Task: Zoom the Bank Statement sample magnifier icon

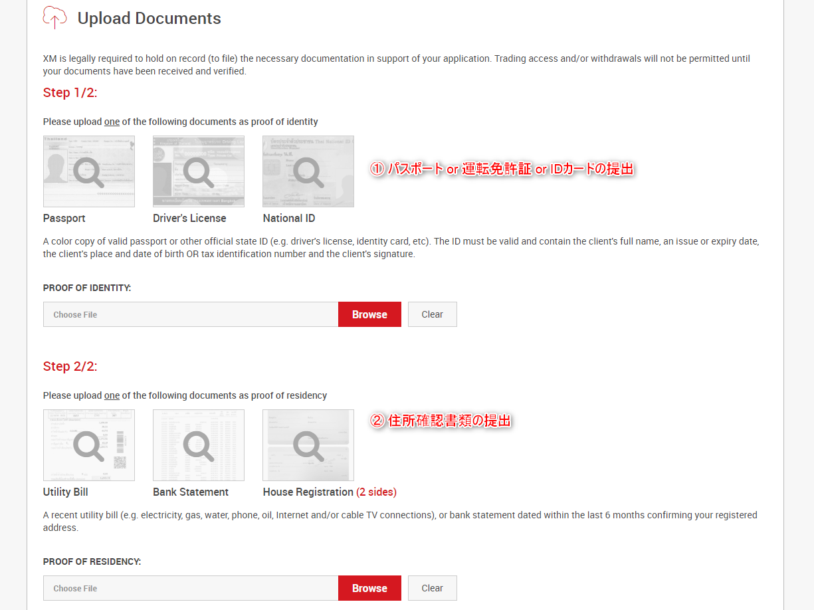Action: 199,445
